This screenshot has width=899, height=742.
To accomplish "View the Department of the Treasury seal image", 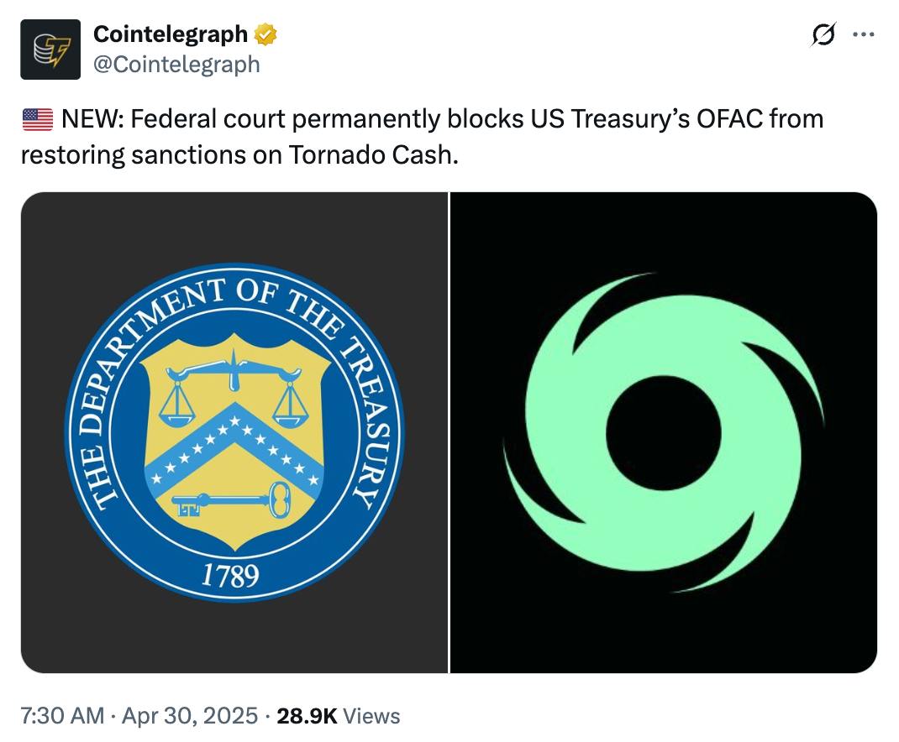I will click(x=234, y=432).
